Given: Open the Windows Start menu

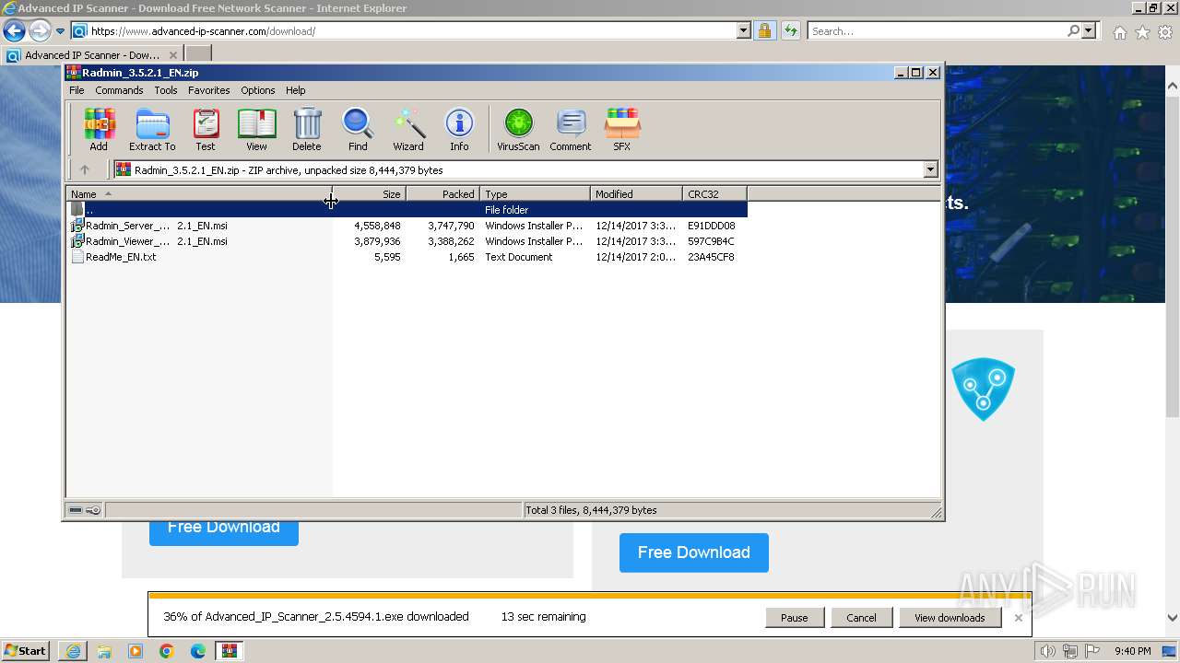Looking at the screenshot, I should click(26, 651).
